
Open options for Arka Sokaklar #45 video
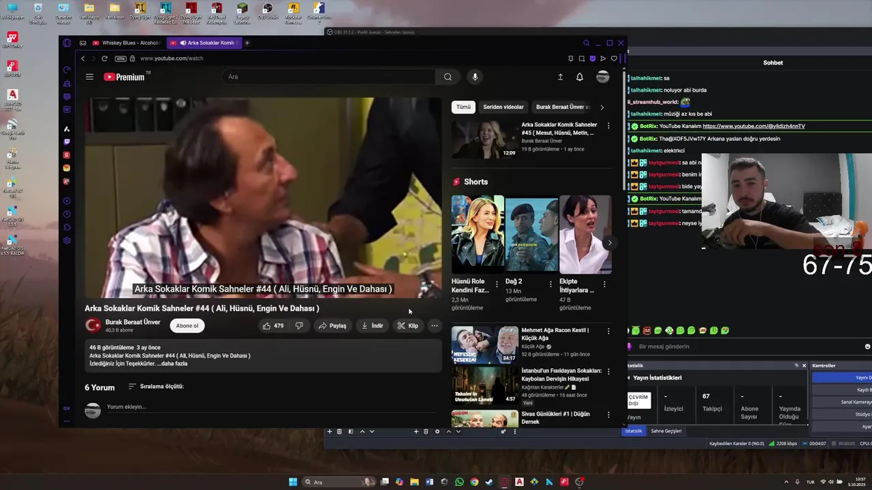pyautogui.click(x=608, y=126)
